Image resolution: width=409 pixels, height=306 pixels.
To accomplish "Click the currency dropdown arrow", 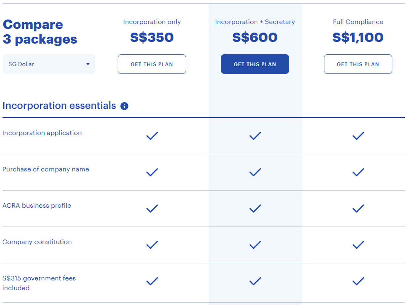I will [88, 64].
